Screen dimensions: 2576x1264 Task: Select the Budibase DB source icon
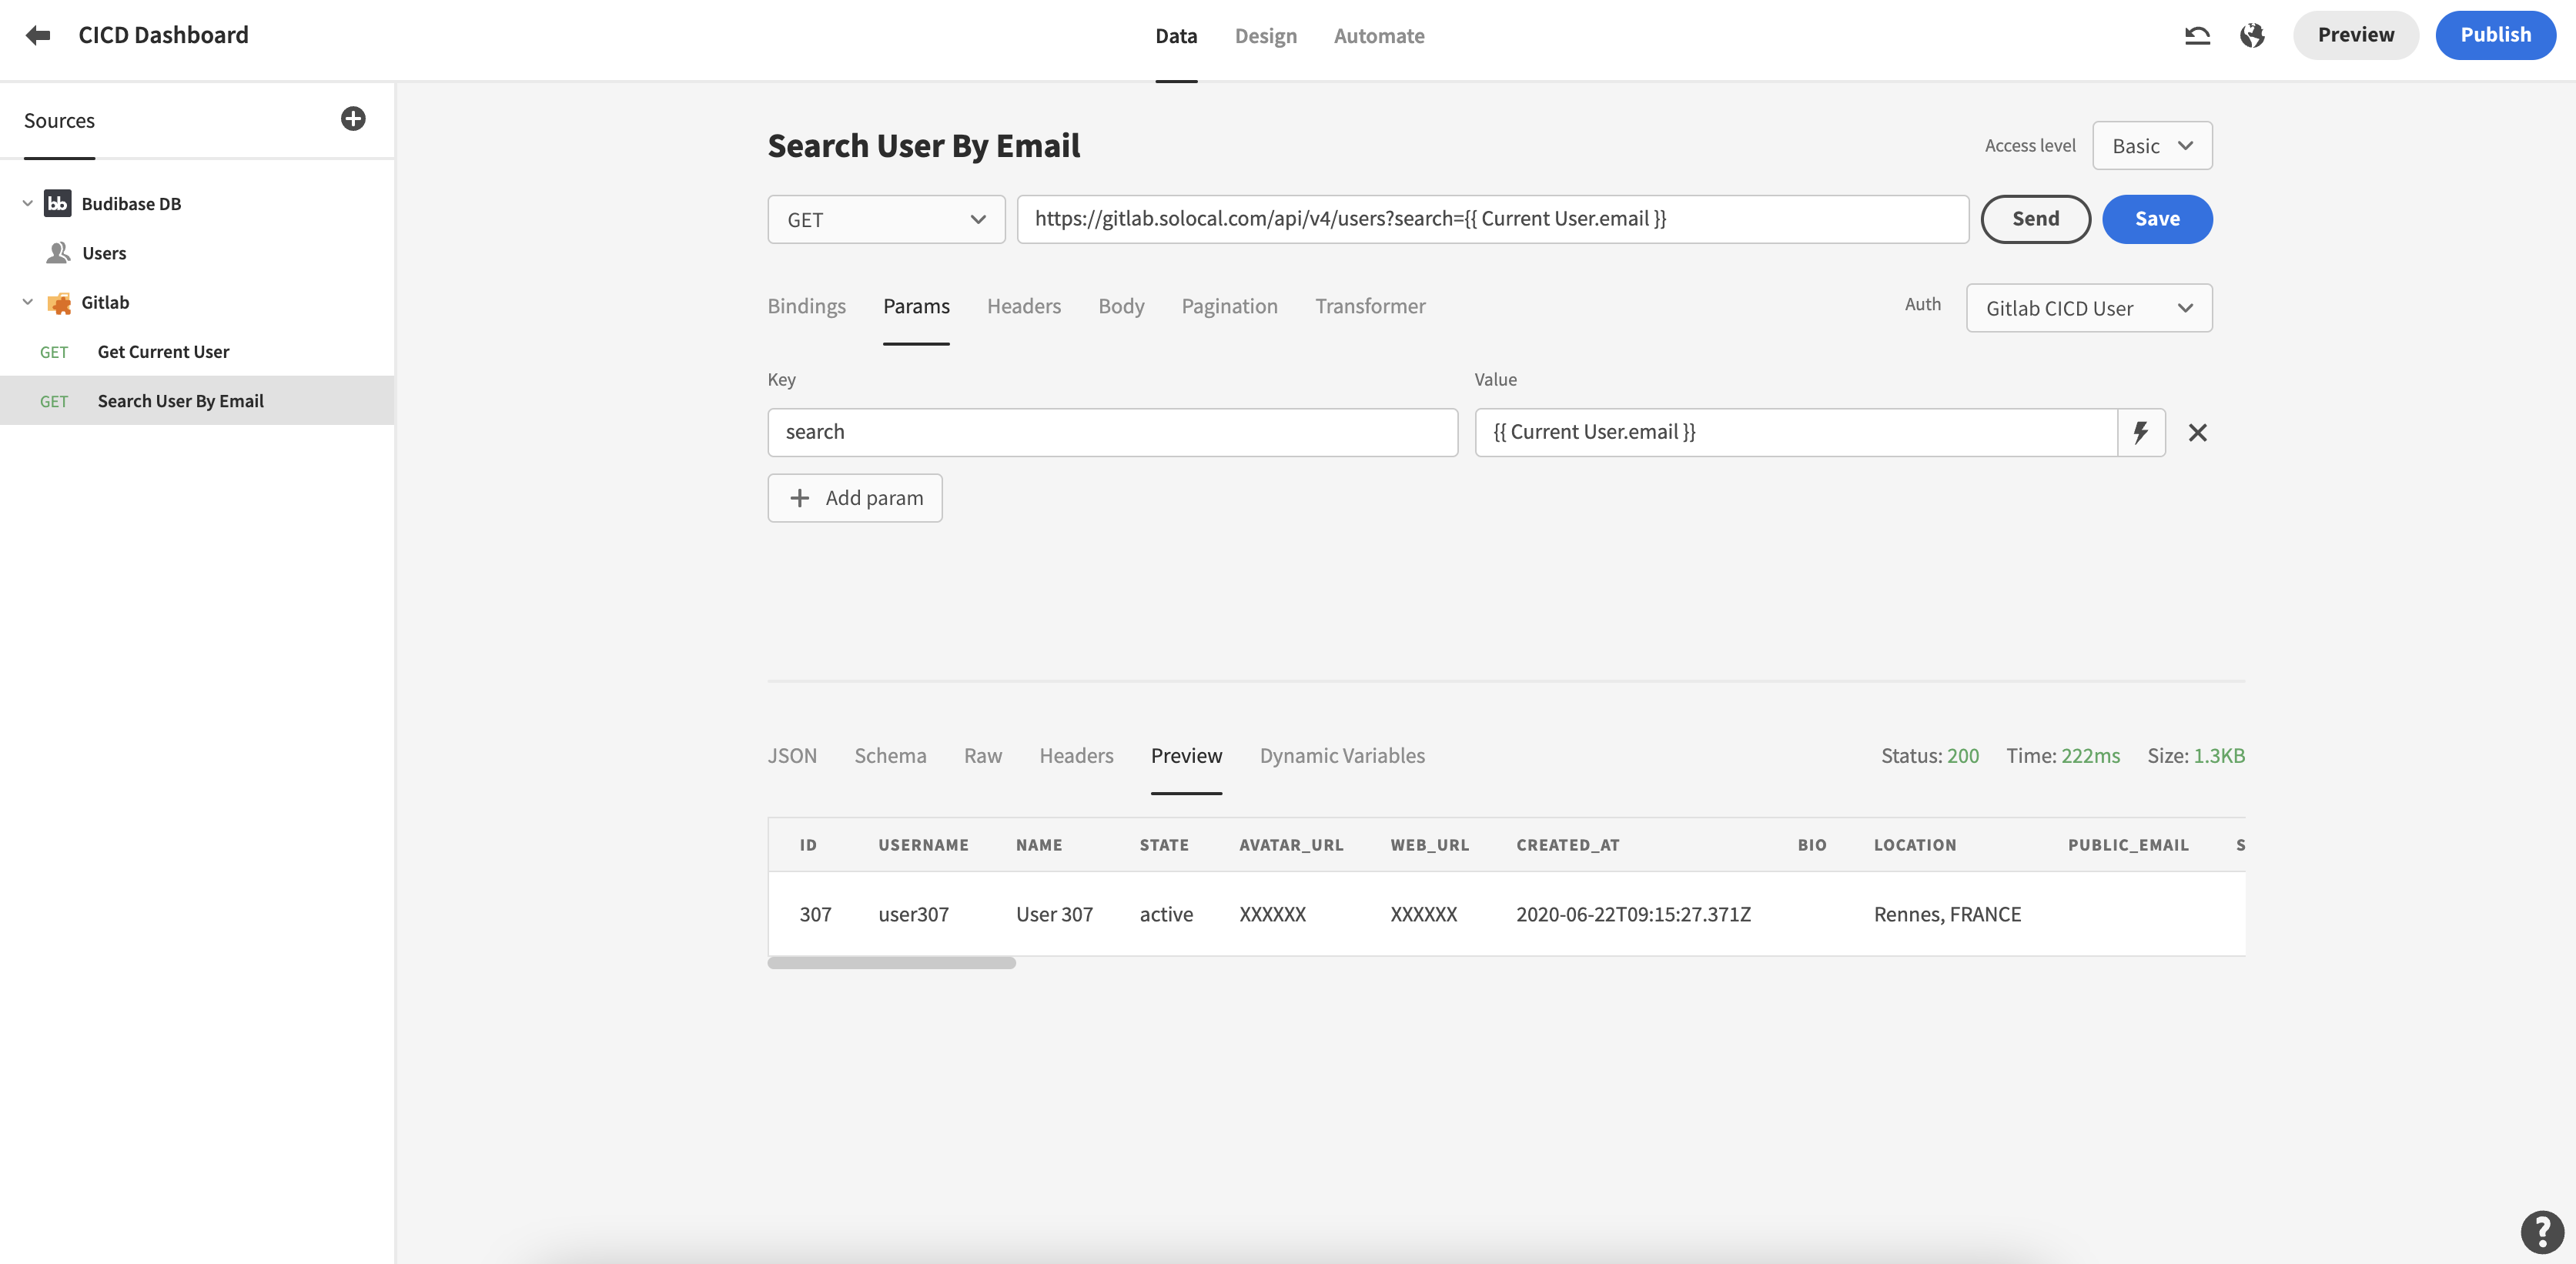[x=57, y=203]
